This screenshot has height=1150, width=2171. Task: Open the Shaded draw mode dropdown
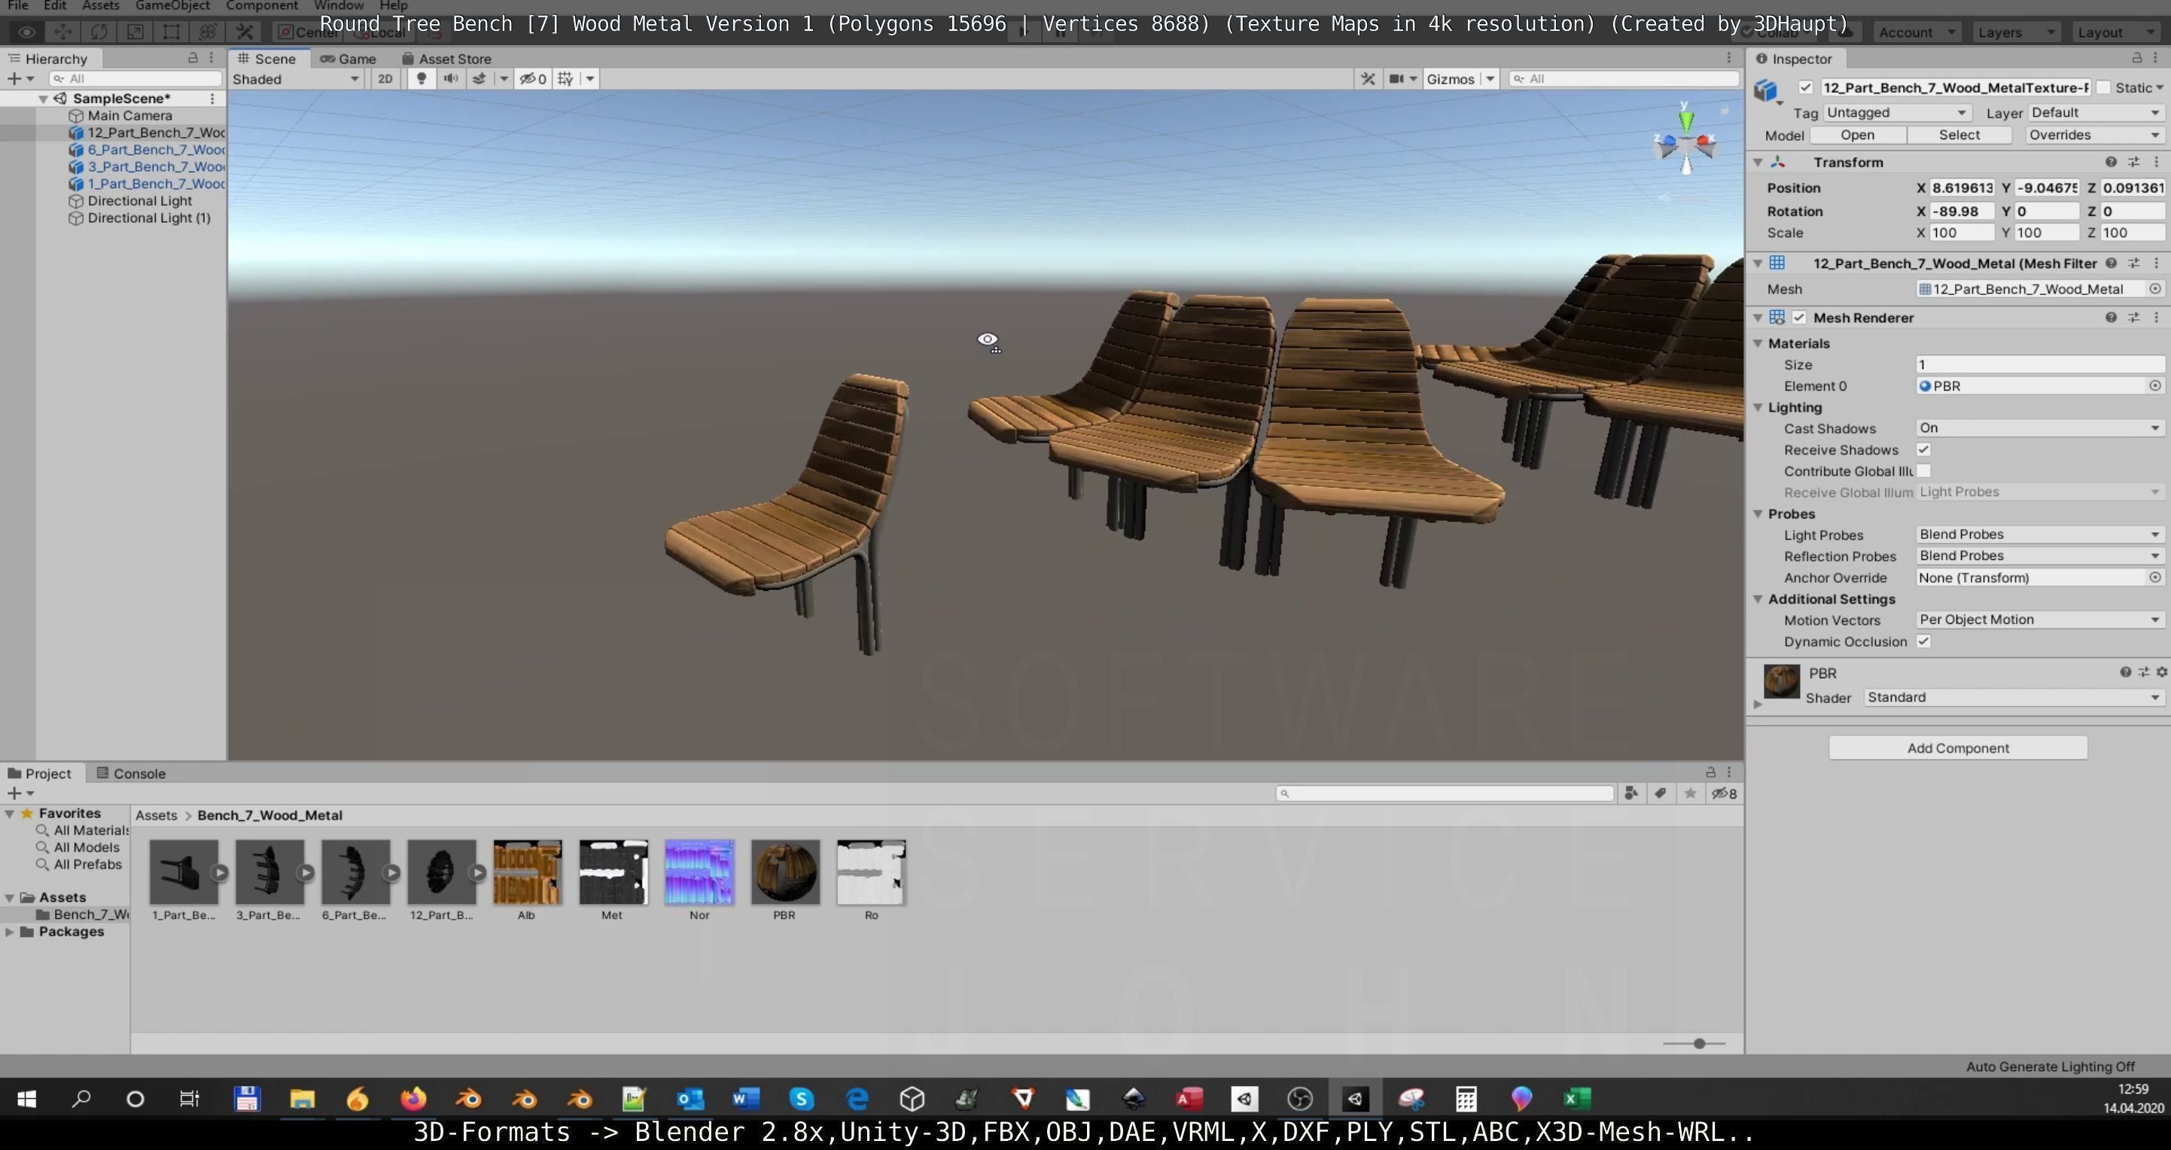click(x=296, y=78)
